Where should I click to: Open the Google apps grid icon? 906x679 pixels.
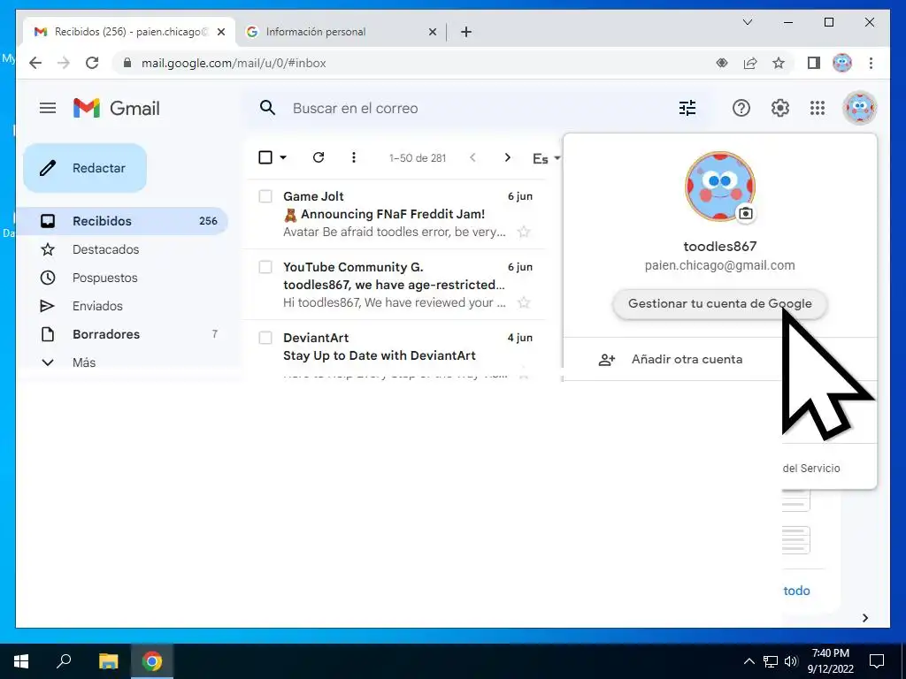[817, 108]
